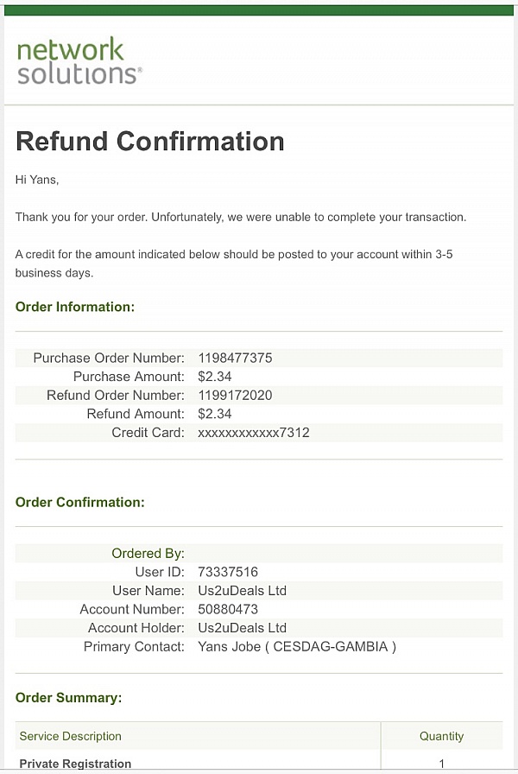
Task: Click the Order Confirmation section heading
Action: (80, 503)
